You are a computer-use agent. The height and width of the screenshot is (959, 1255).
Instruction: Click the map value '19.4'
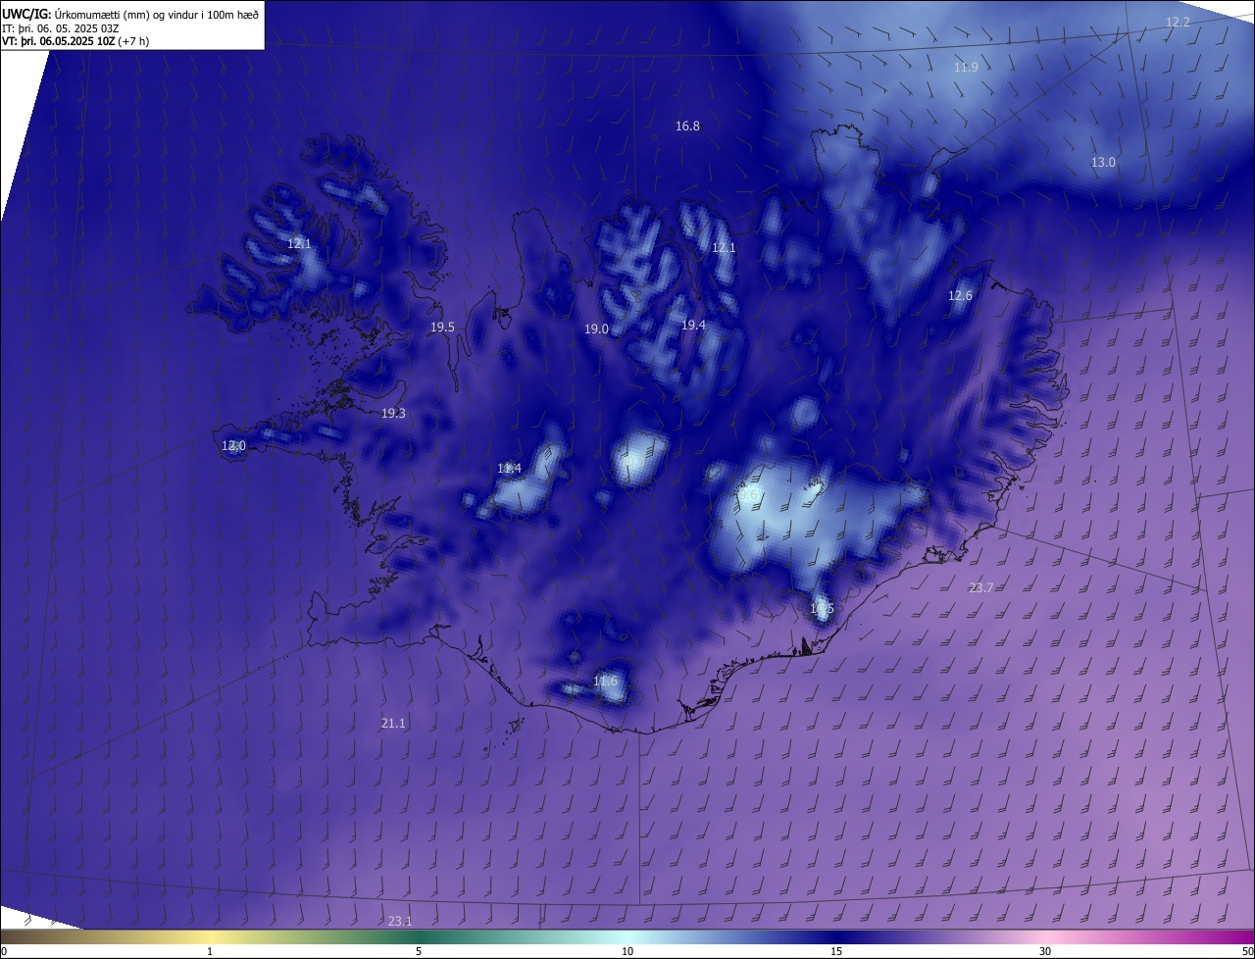pyautogui.click(x=693, y=325)
